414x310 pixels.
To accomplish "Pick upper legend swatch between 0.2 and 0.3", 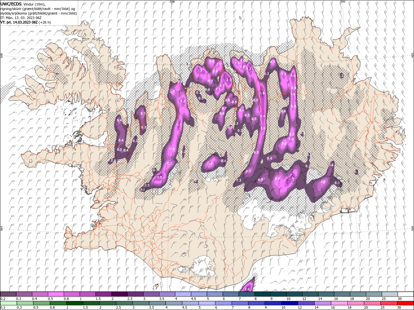I will pyautogui.click(x=8, y=294).
